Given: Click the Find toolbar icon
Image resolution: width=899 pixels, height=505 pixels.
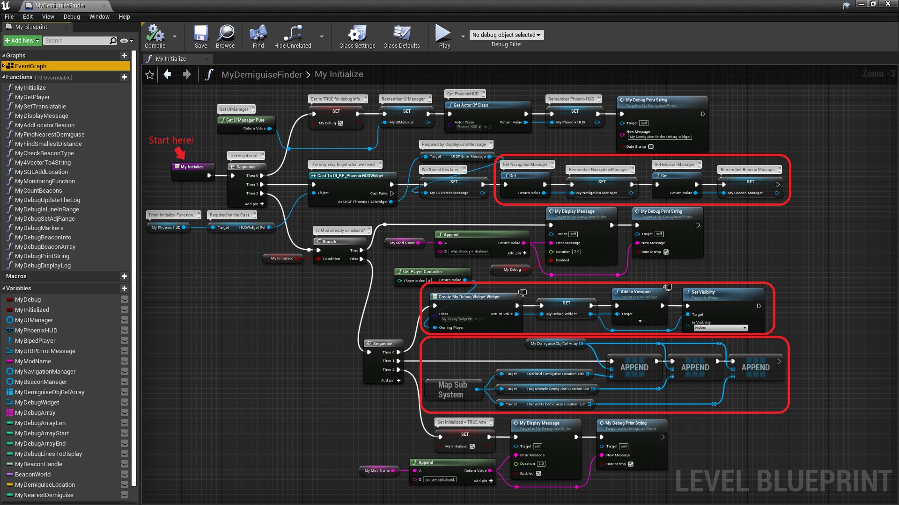Looking at the screenshot, I should tap(258, 36).
